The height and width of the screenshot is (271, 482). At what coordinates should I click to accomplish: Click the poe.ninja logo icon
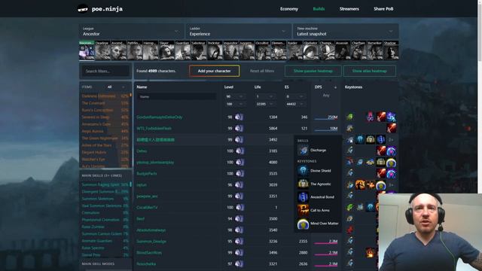[82, 9]
